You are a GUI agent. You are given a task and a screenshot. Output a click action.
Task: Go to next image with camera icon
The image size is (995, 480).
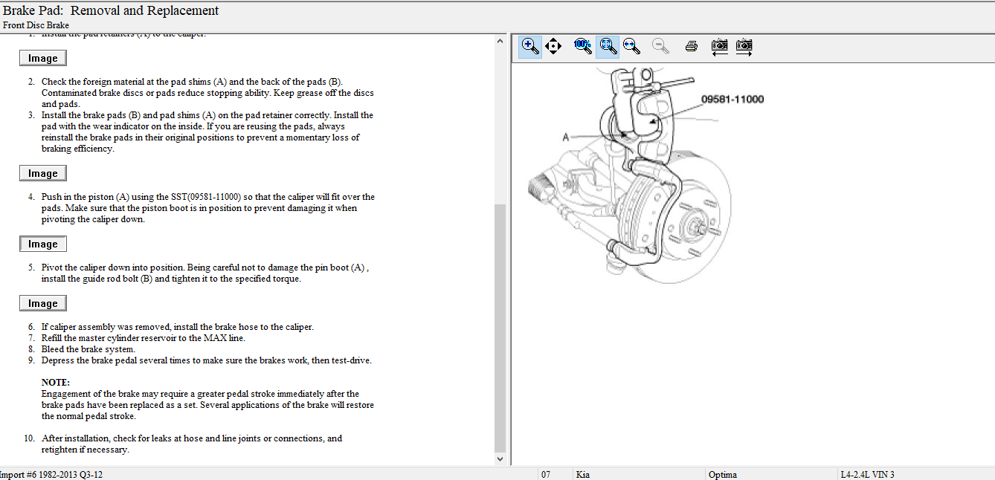[x=744, y=46]
